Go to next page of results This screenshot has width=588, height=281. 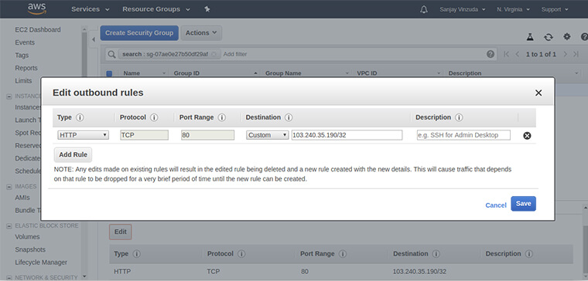565,54
